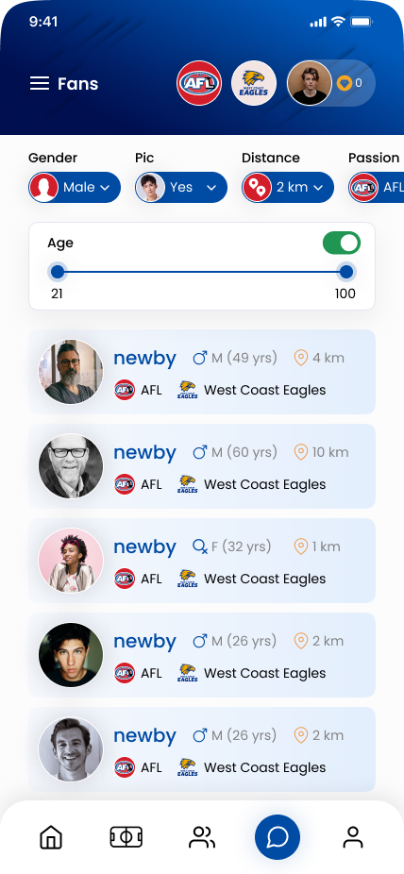Expand the Gender dropdown set to Male

pos(75,187)
